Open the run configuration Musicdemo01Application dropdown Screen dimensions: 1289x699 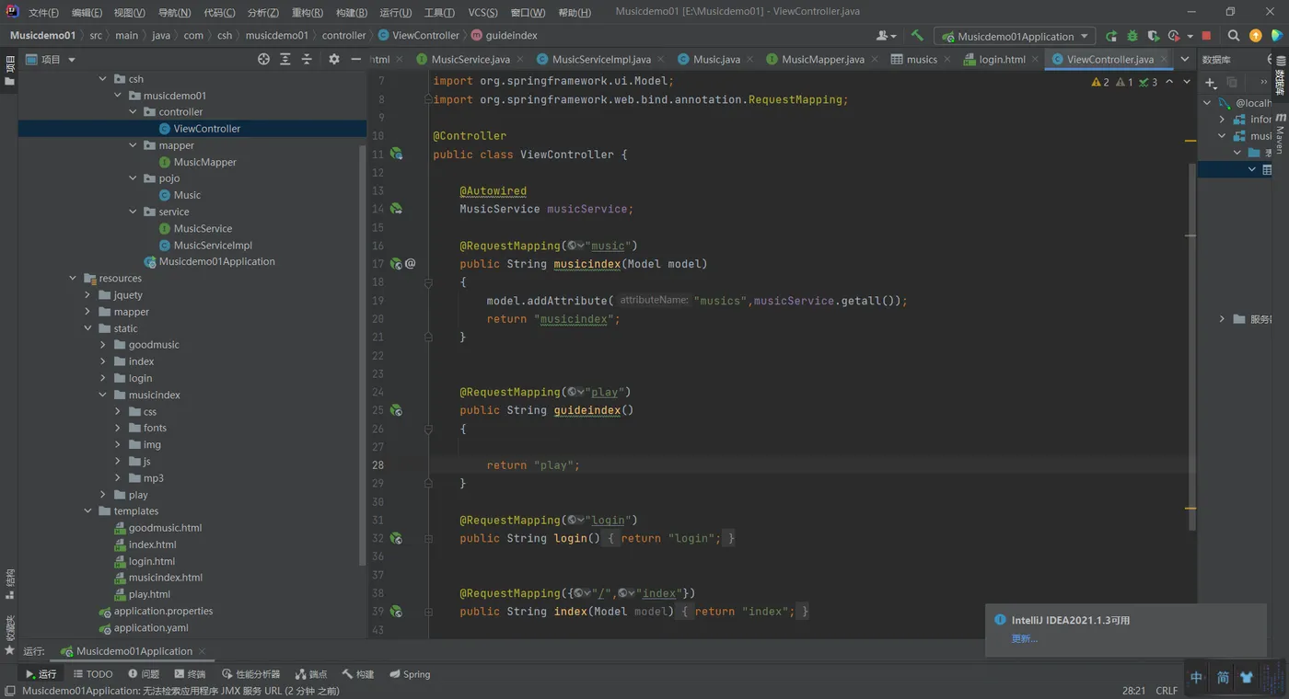[x=1013, y=36]
